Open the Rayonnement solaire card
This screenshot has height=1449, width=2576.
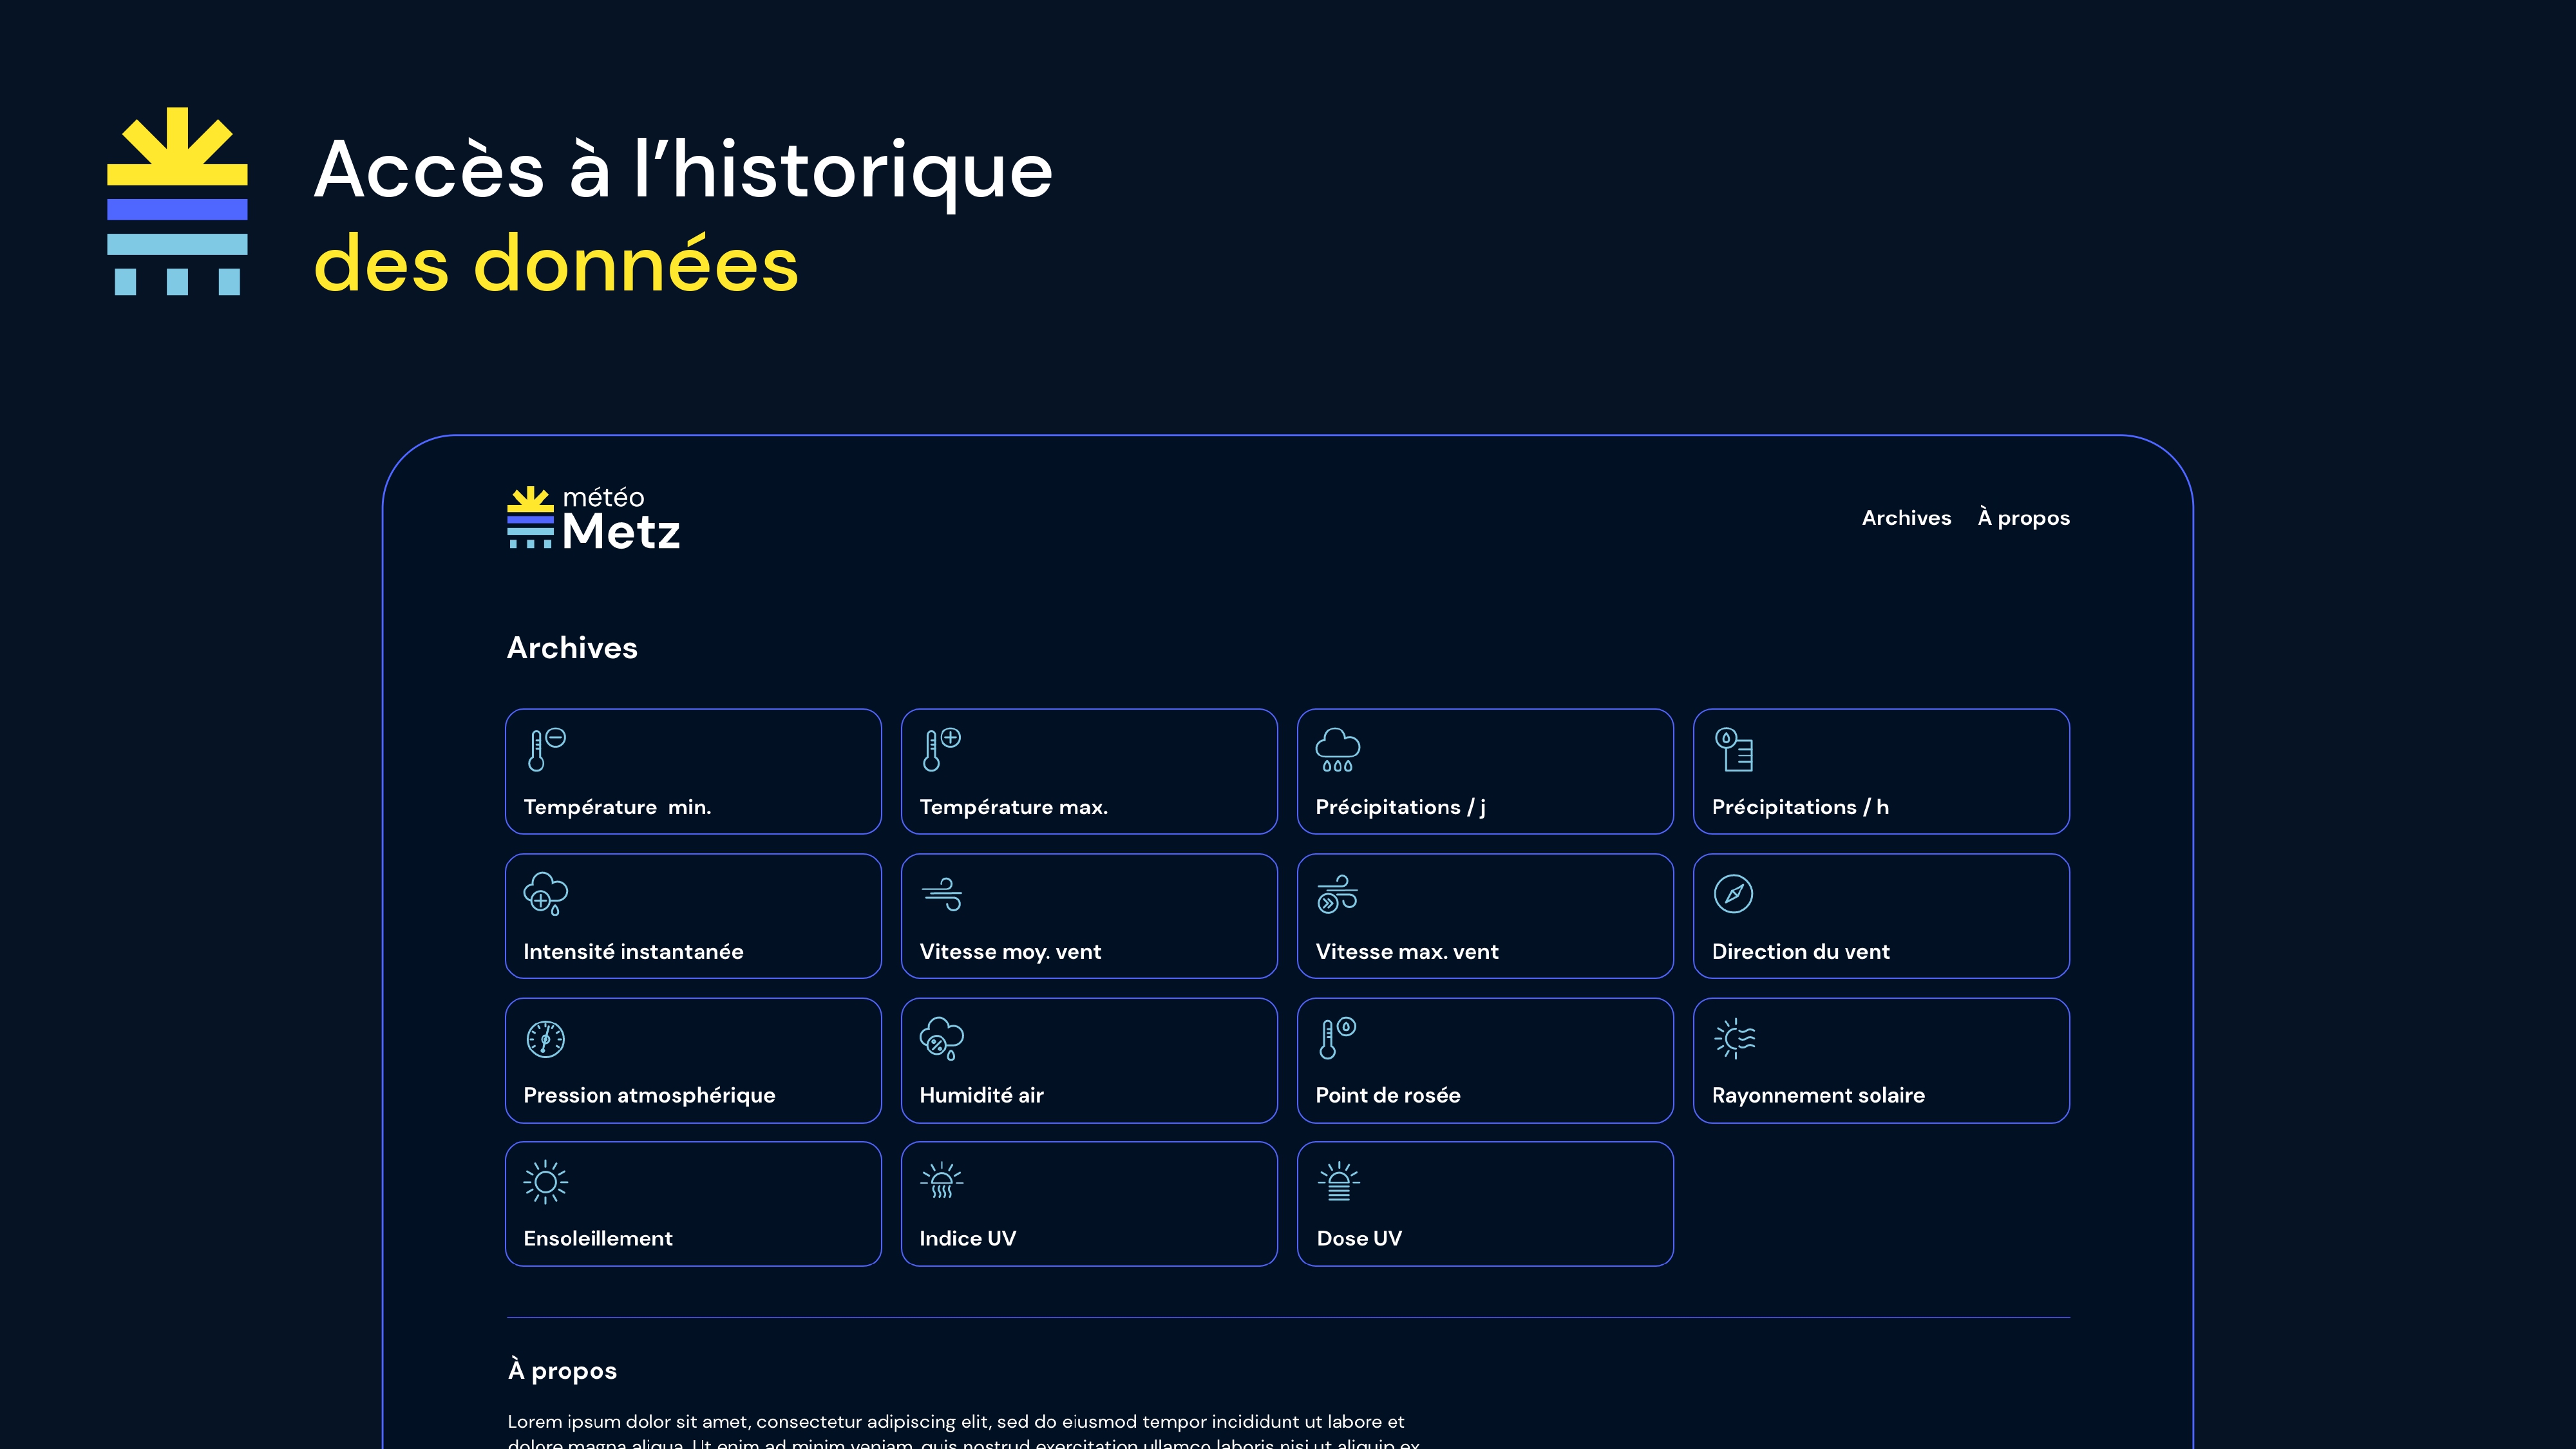pos(1881,1060)
